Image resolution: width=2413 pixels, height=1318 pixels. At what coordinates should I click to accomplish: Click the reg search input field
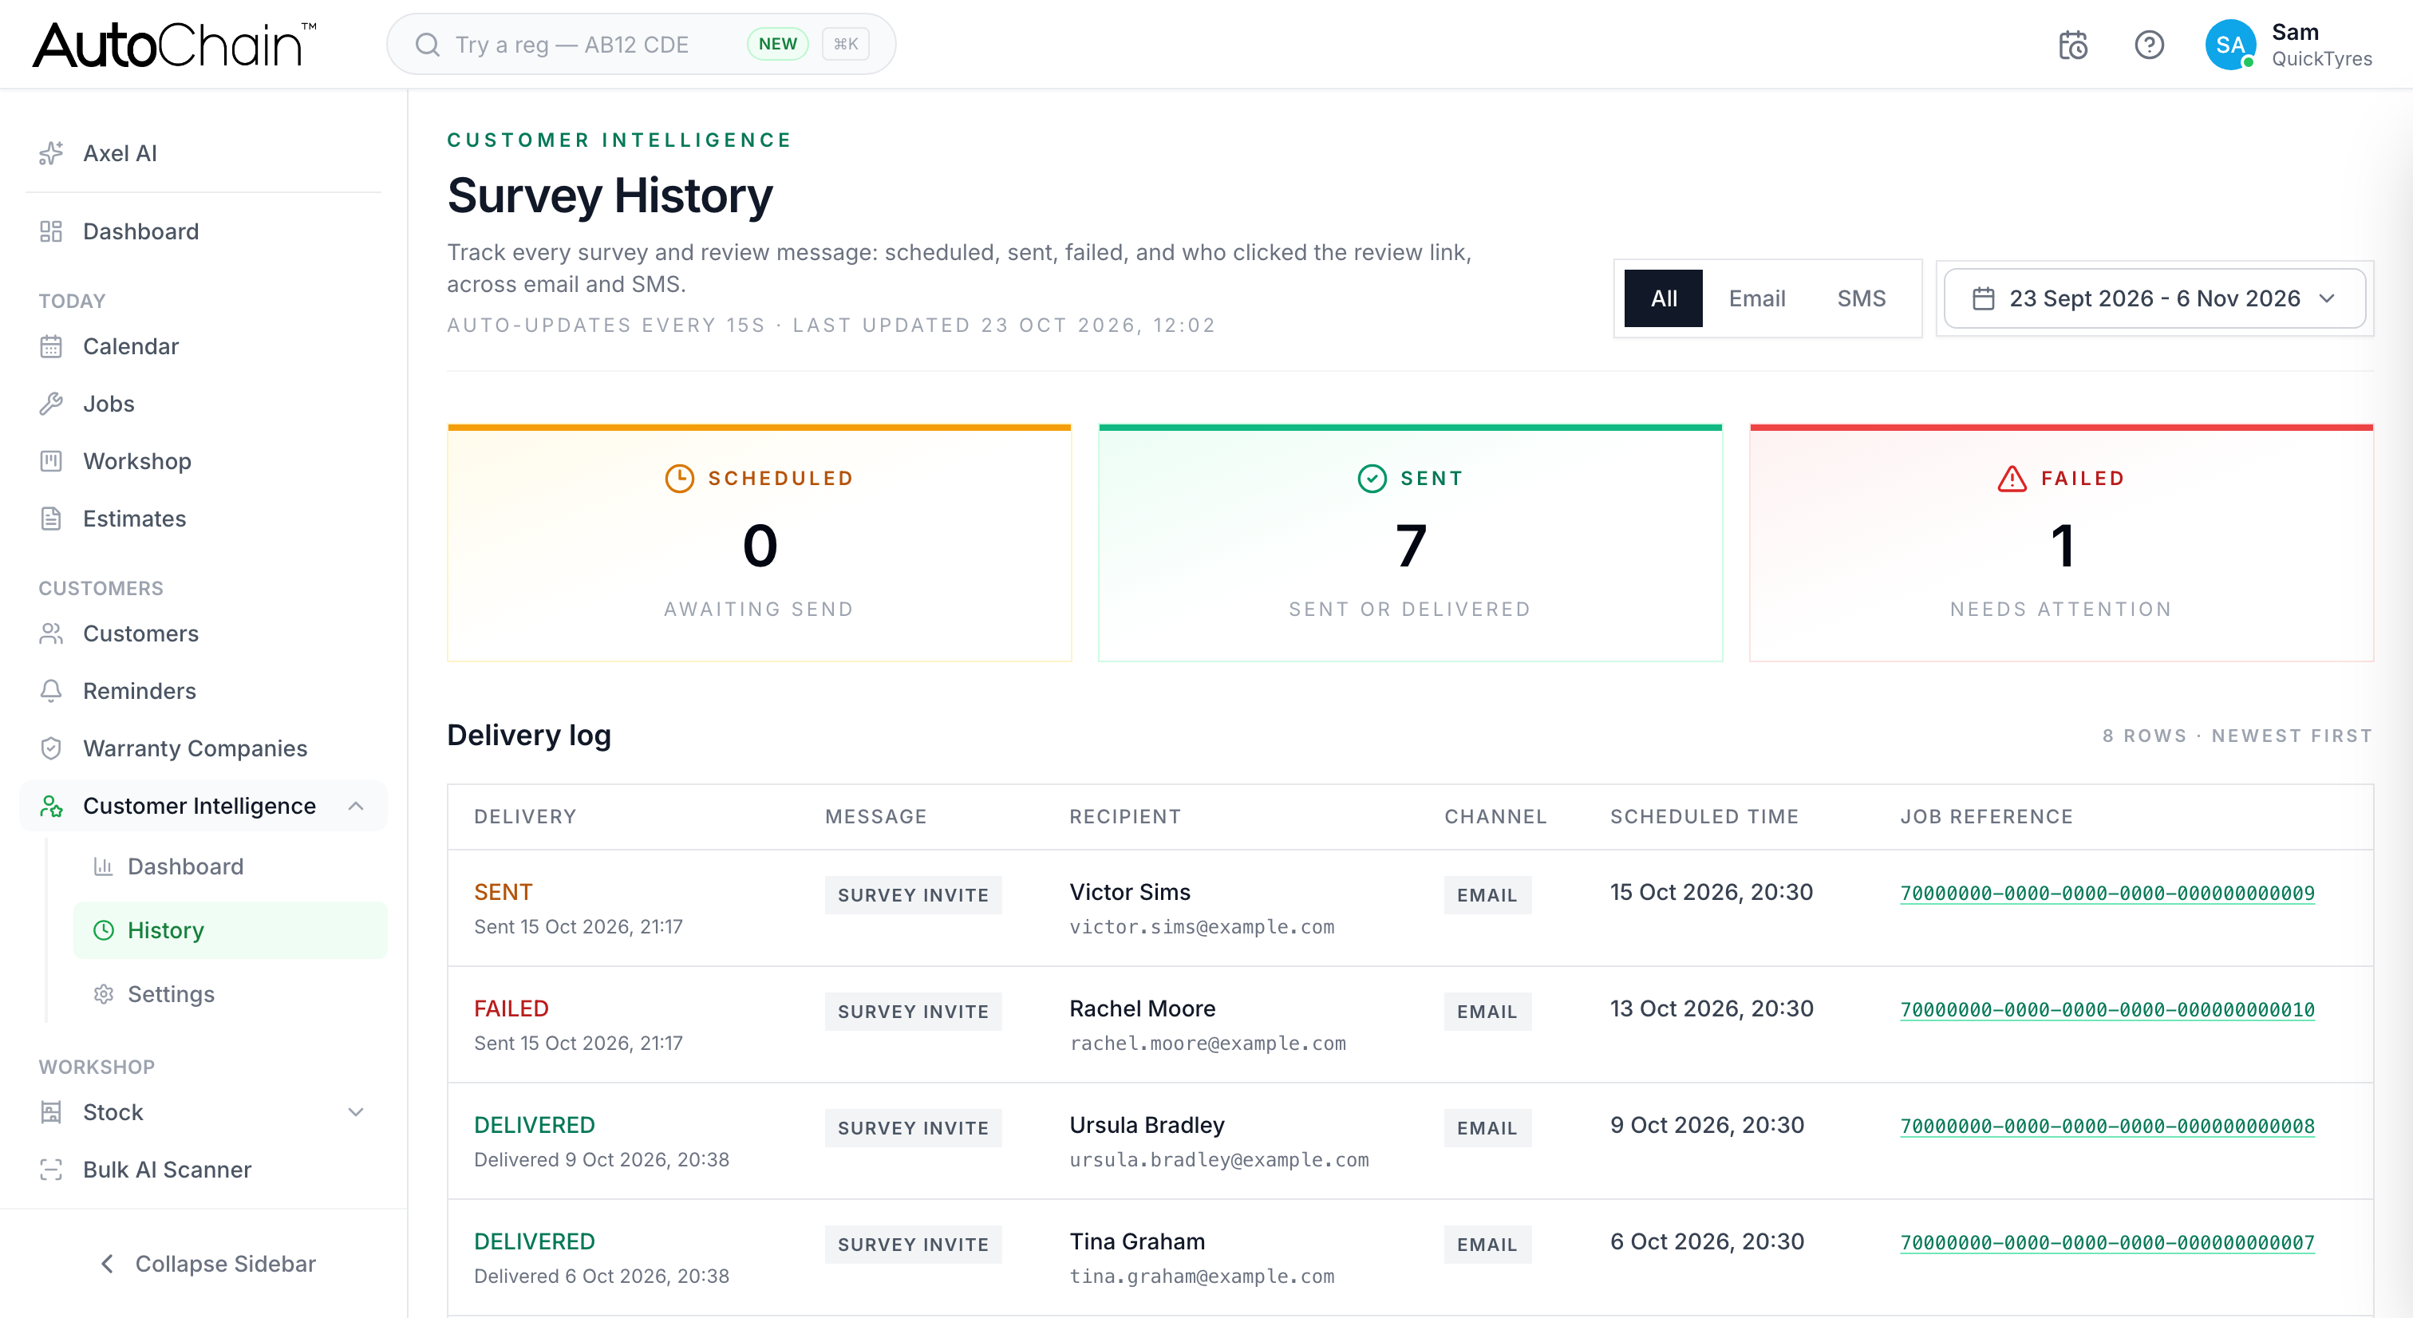(641, 45)
